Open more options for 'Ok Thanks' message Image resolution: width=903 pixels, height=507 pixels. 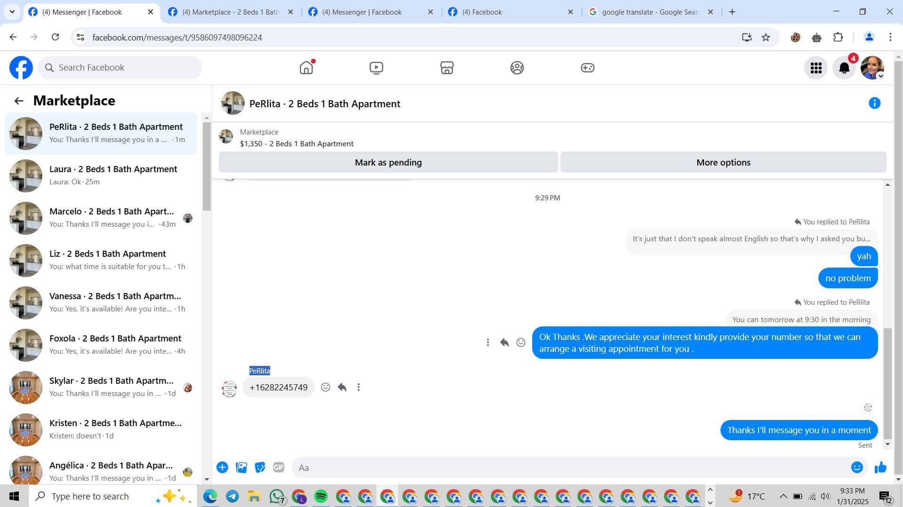[x=488, y=342]
